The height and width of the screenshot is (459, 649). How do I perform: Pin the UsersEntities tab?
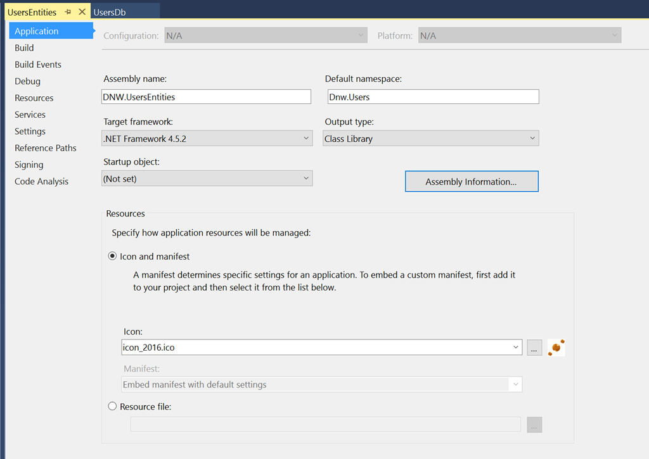[x=68, y=12]
